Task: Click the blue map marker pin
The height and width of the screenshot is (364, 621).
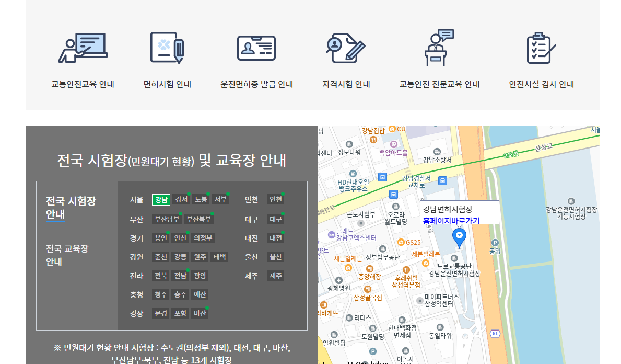Action: (459, 238)
